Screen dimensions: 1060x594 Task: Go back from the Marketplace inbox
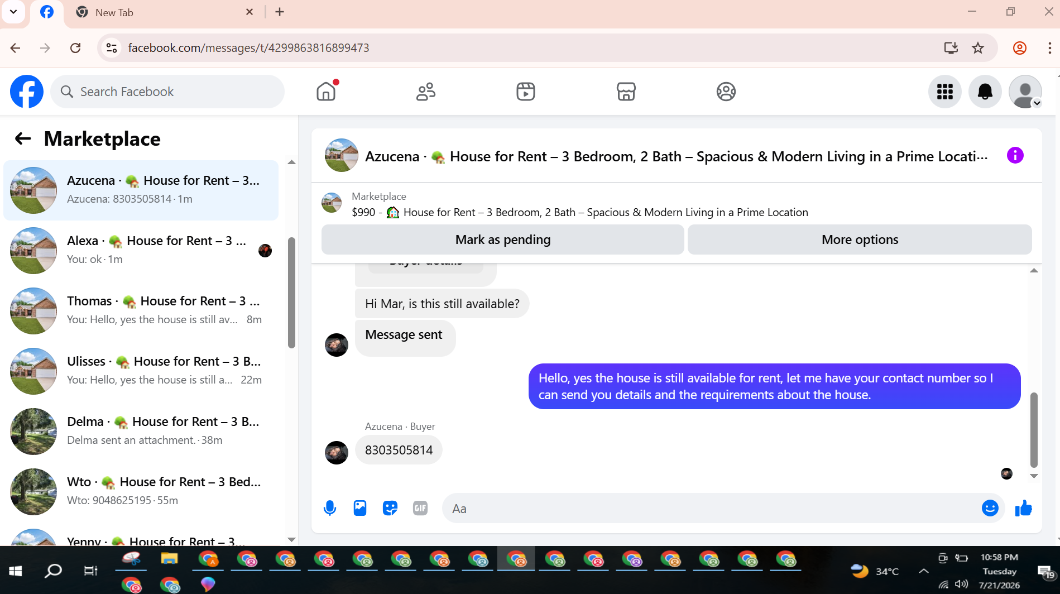(23, 138)
